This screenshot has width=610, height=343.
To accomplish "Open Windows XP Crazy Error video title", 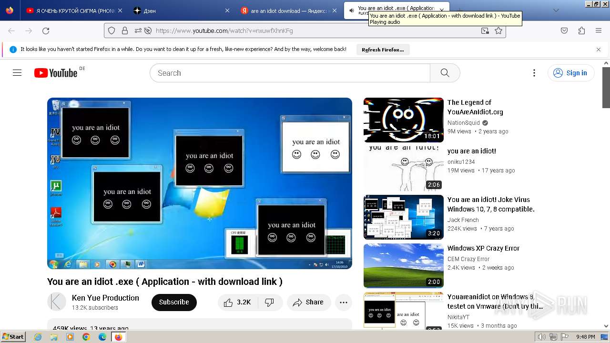I will click(483, 248).
